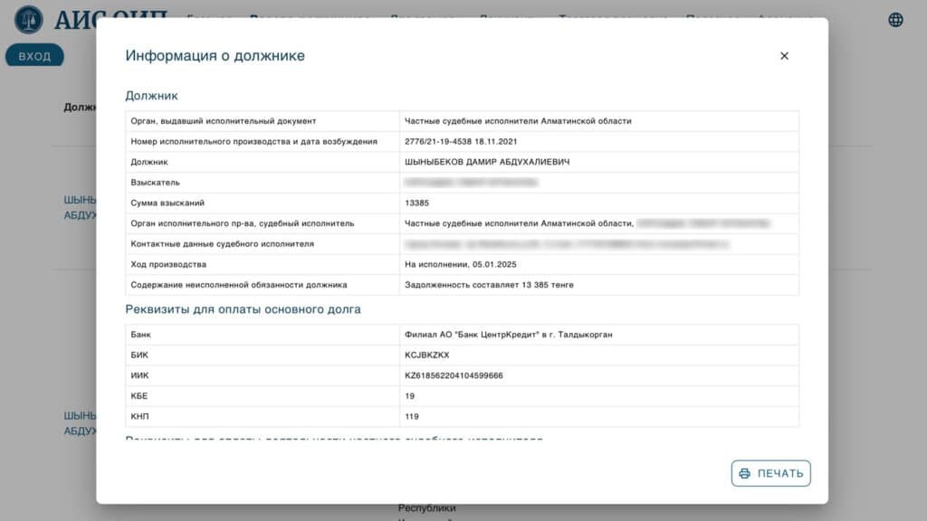Click the 'Информация о должнике' dialog title

pos(215,56)
